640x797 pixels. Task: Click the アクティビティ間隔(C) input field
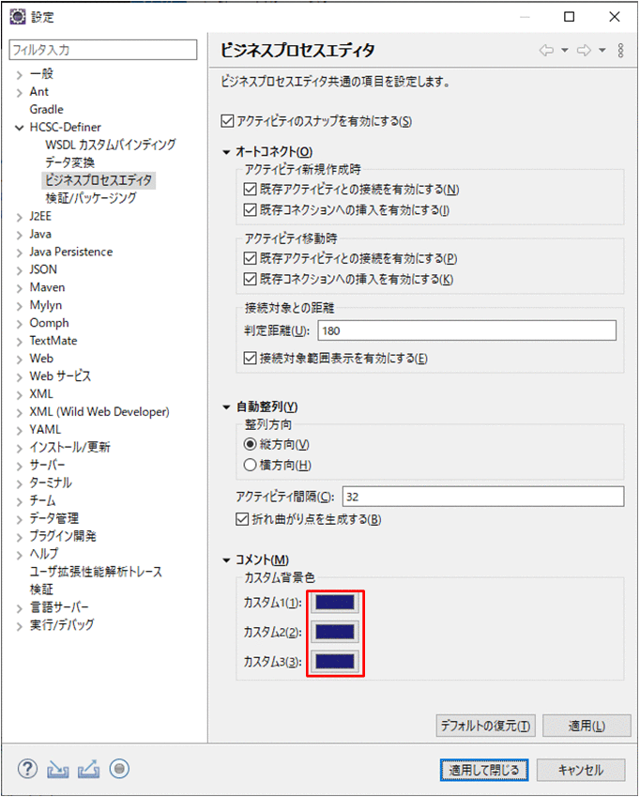point(483,497)
